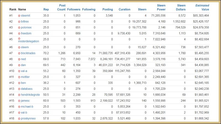Click the power icon beside poloniex

(19, 28)
